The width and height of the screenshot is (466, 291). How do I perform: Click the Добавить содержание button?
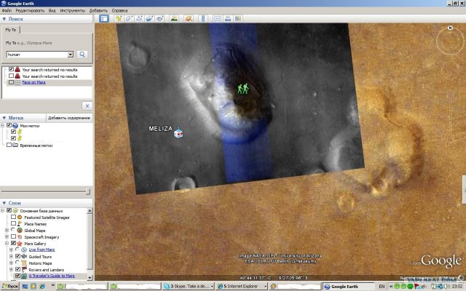69,118
